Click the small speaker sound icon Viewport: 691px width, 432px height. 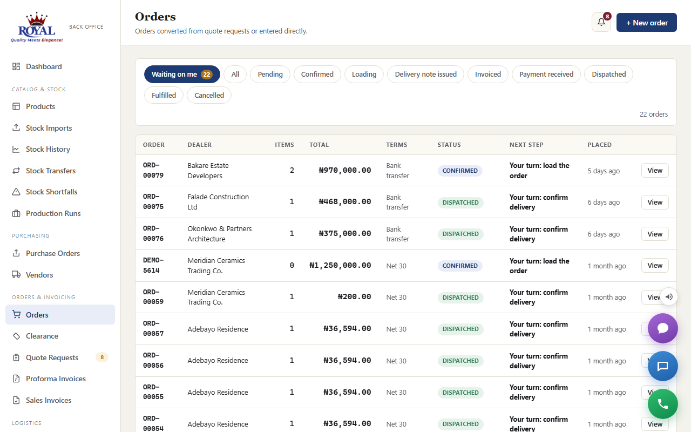point(668,296)
